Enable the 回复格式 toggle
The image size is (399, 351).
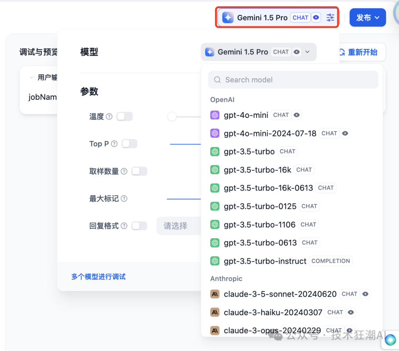139,226
